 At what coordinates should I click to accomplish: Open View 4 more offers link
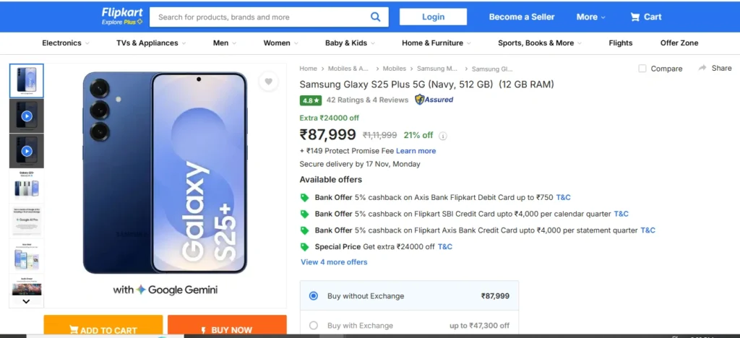pyautogui.click(x=334, y=262)
